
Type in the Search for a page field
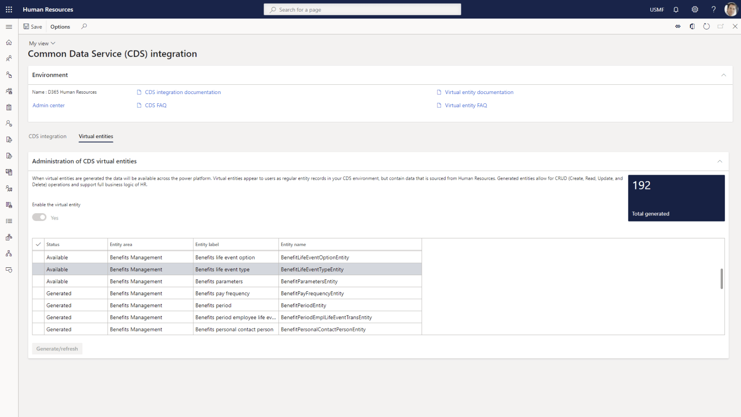362,9
